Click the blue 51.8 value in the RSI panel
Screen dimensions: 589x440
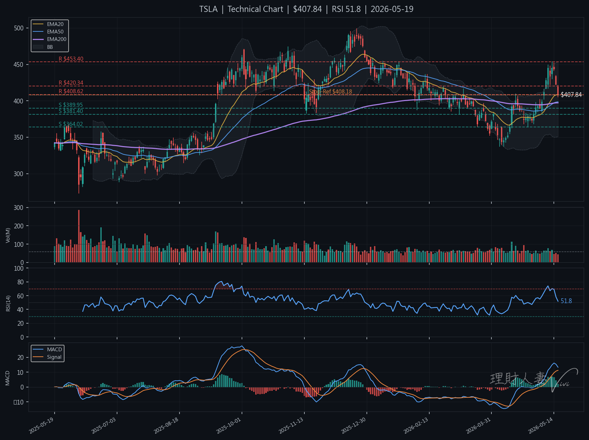click(x=566, y=301)
